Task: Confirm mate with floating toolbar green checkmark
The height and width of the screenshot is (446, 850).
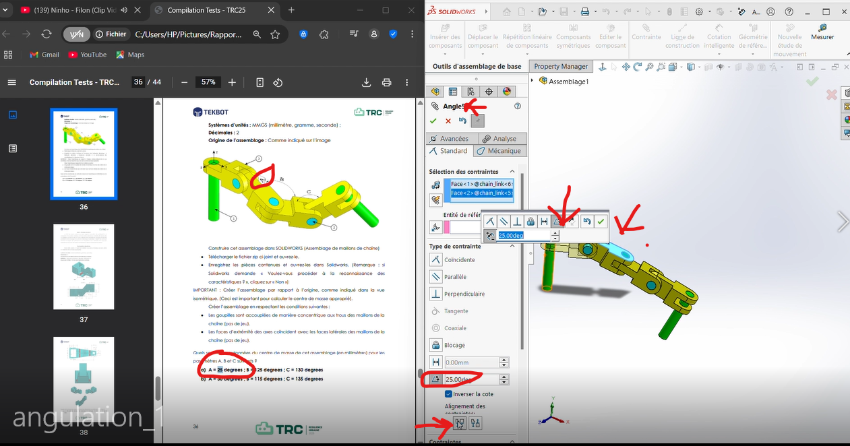Action: pos(601,221)
